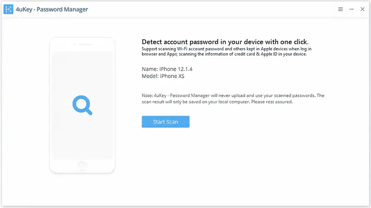The height and width of the screenshot is (208, 371).
Task: Click the 'Support scanning Wi-Fi account password' description
Action: 227,51
